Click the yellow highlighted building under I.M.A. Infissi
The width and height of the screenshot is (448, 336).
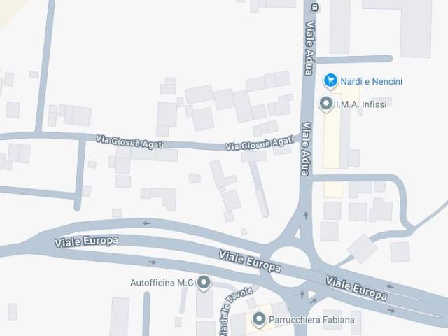(x=332, y=139)
